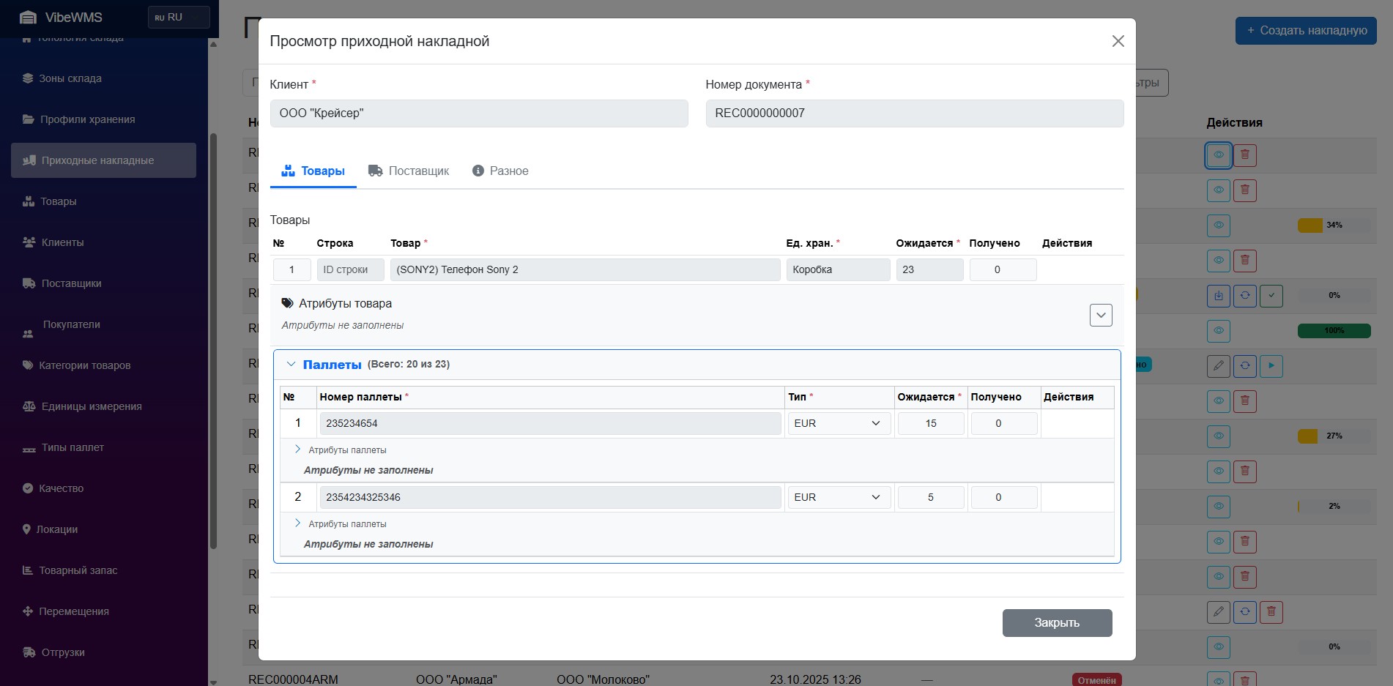Click the 100% green progress bar

[x=1333, y=331]
